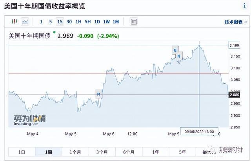The width and height of the screenshot is (251, 161).
Task: Click the green diamond indicator beside the bond name
Action: click(x=54, y=32)
